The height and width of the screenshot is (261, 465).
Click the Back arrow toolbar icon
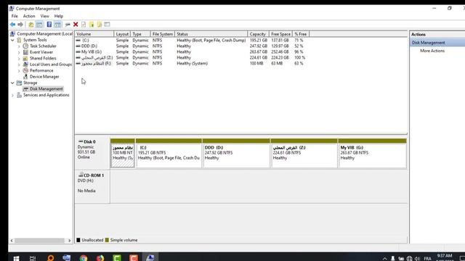[x=12, y=25]
